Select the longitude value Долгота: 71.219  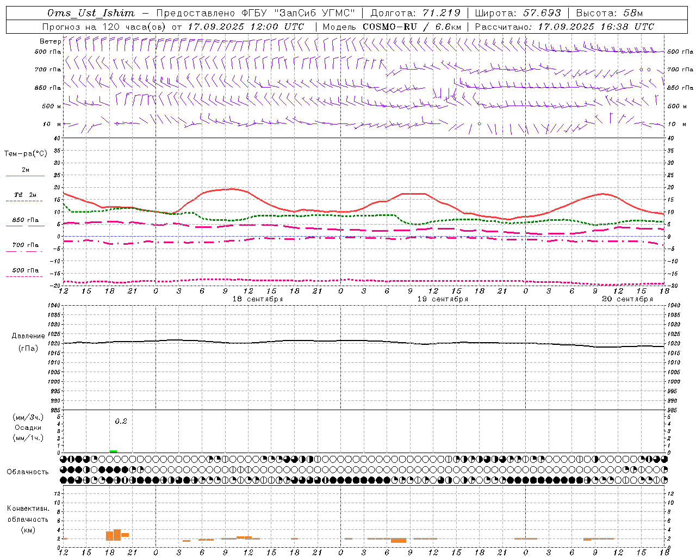coord(415,13)
